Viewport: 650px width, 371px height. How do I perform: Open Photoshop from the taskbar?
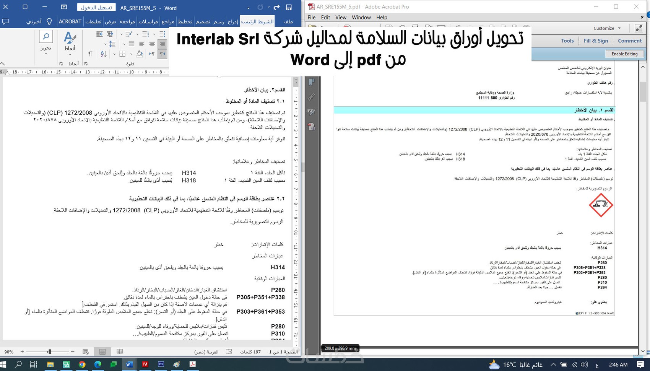click(x=161, y=364)
